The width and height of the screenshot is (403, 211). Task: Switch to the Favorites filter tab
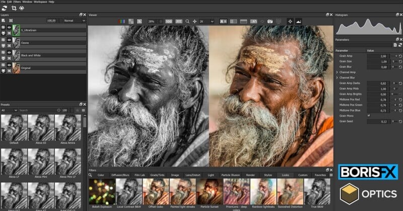click(320, 175)
